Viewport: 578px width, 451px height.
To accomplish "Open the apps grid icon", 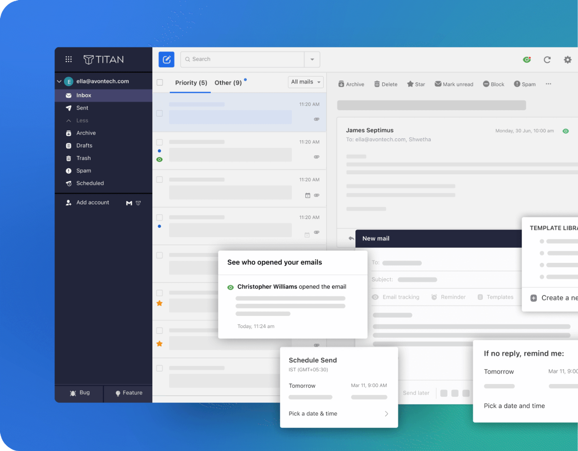I will tap(69, 59).
